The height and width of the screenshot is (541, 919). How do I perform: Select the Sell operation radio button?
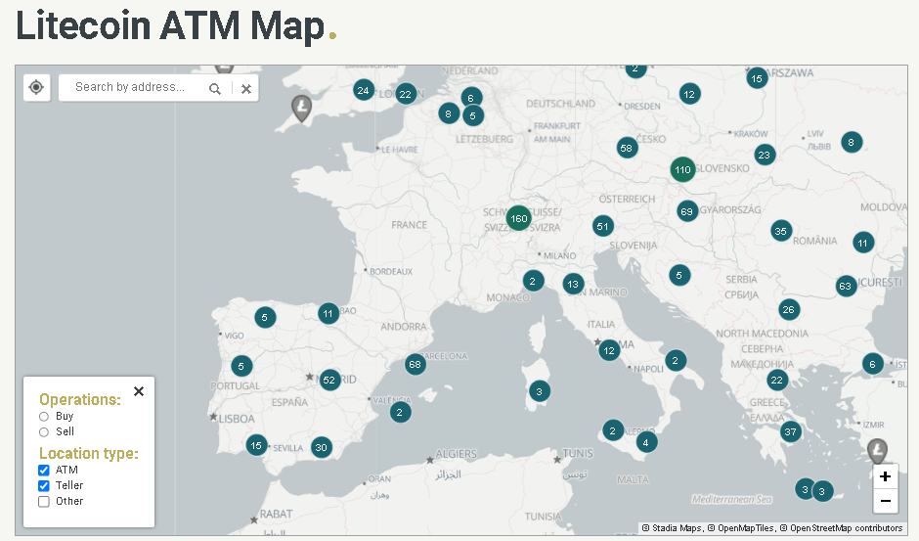coord(44,432)
